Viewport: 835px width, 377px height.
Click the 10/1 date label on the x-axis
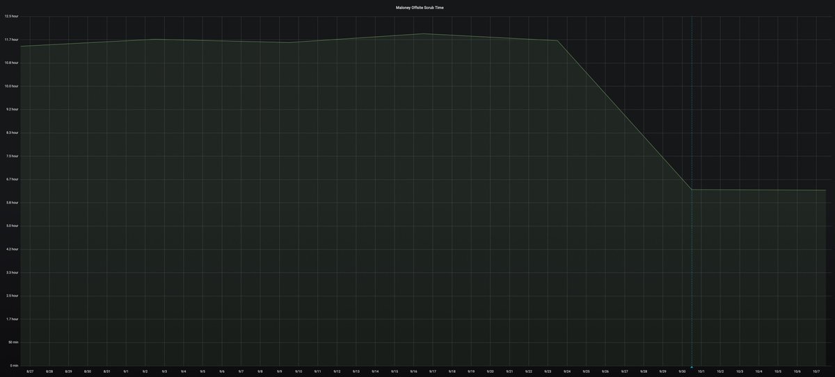coord(701,372)
